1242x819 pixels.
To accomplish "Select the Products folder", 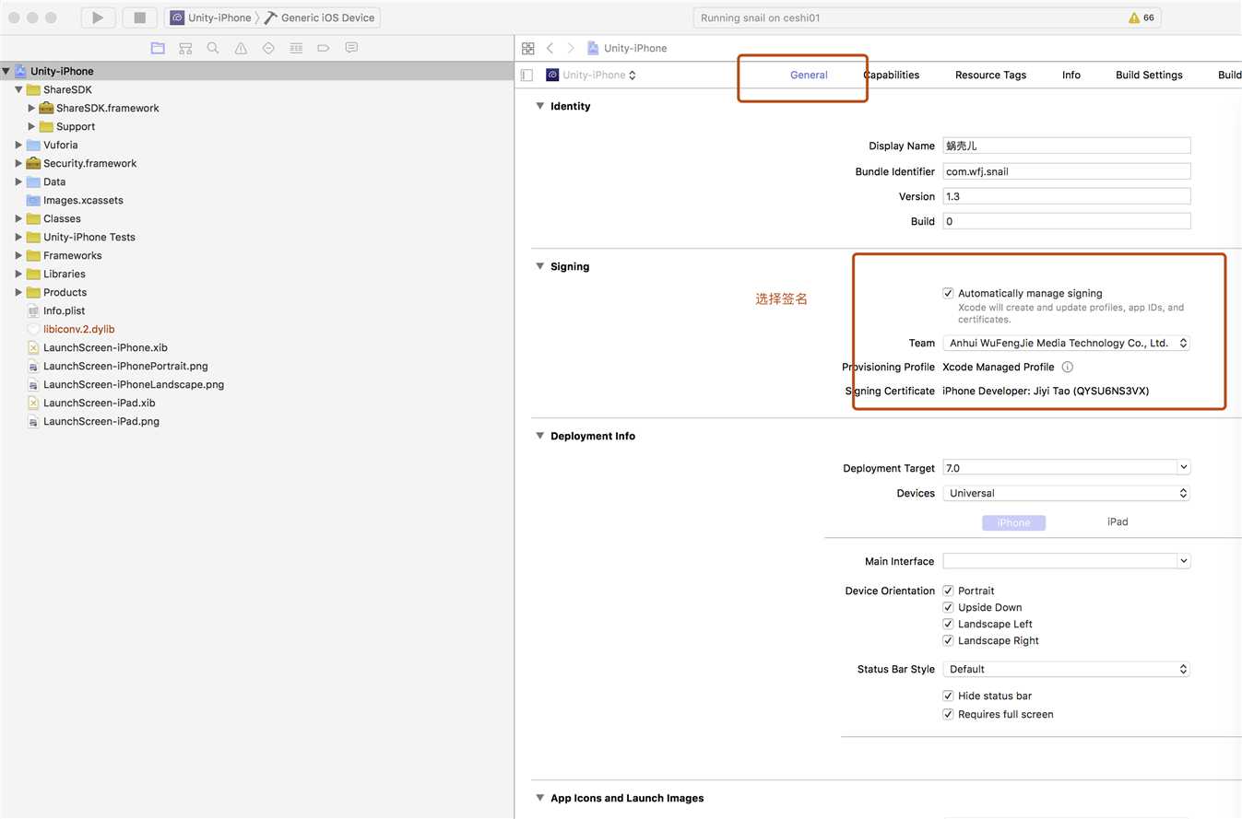I will pos(65,292).
